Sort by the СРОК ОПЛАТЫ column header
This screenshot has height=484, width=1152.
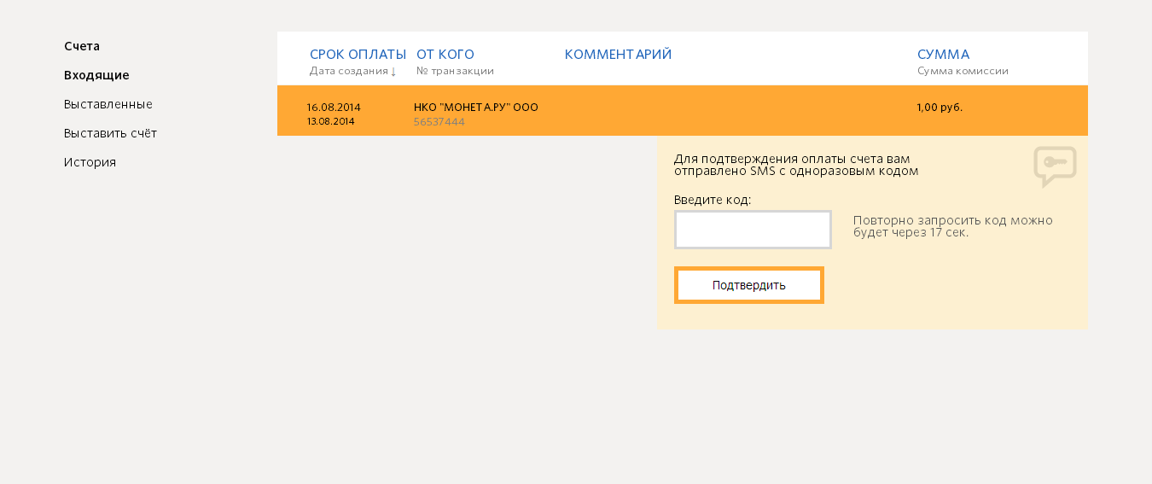[x=358, y=55]
